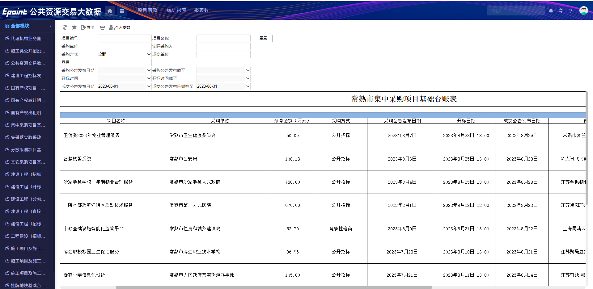The height and width of the screenshot is (289, 593).
Task: Open 全部模块 sidebar header
Action: [x=28, y=26]
